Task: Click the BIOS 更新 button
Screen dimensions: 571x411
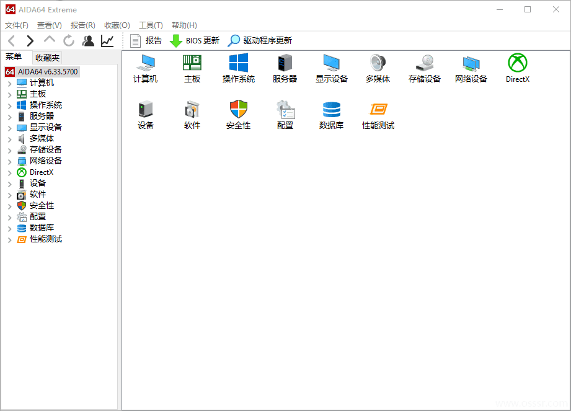Action: [x=195, y=40]
